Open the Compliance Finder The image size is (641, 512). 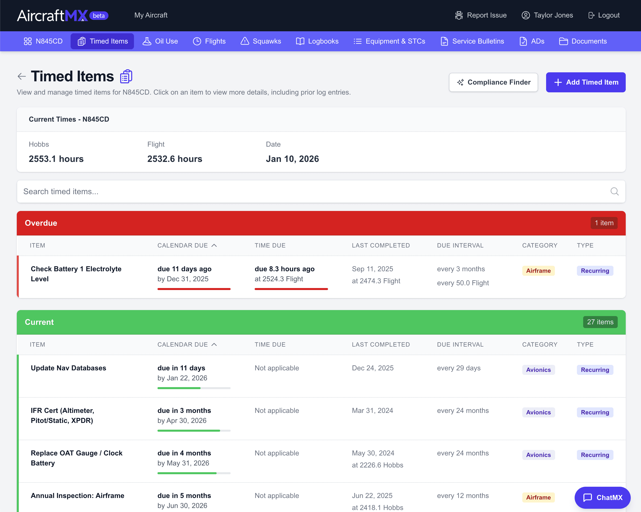coord(493,82)
